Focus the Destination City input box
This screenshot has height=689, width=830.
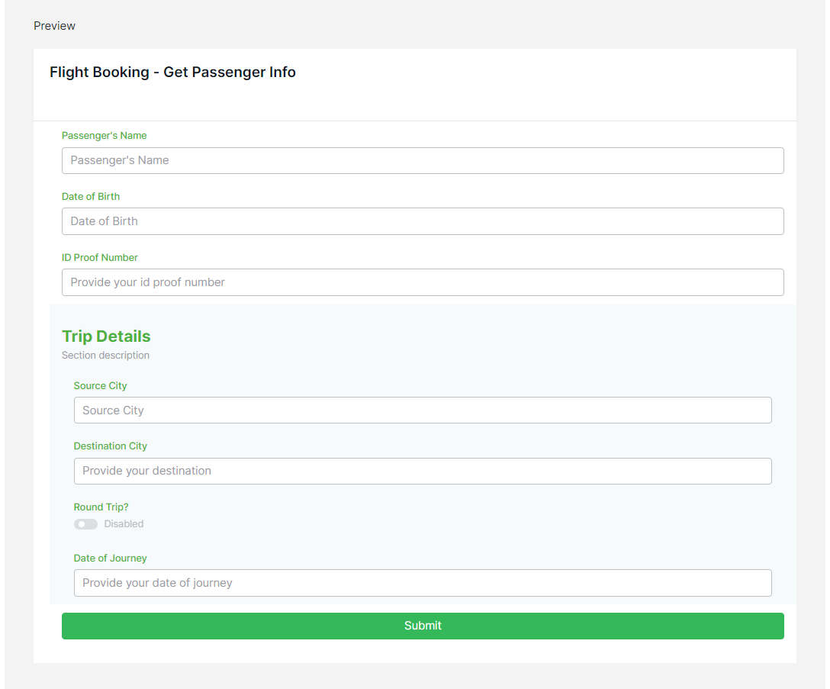tap(423, 471)
